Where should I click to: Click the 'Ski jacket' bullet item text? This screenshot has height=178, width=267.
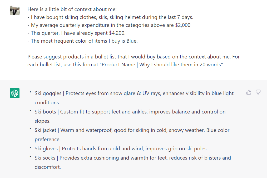(132, 135)
